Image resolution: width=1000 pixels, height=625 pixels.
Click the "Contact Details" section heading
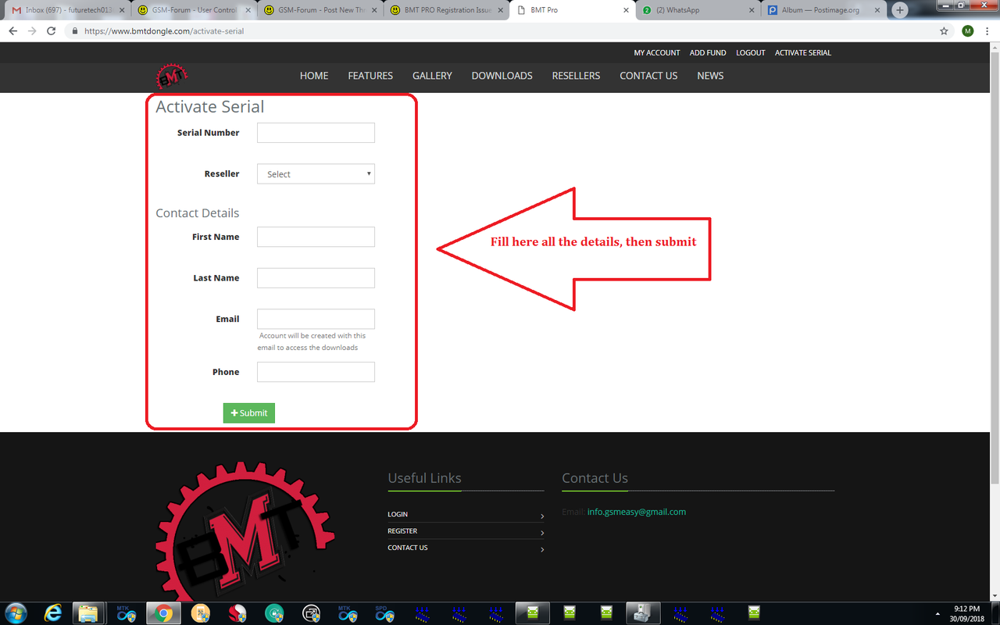[x=198, y=213]
